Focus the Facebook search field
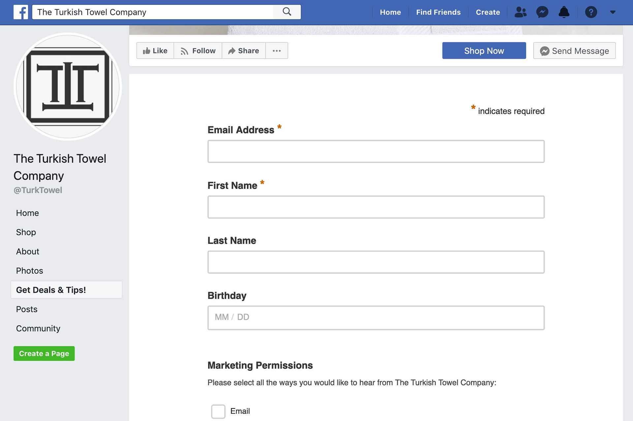Screen dimensions: 633x421 pyautogui.click(x=153, y=12)
